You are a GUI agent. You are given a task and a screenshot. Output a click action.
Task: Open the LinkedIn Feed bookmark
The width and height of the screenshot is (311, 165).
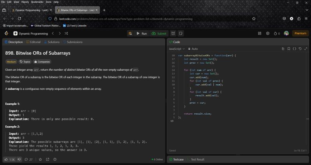click(75, 26)
